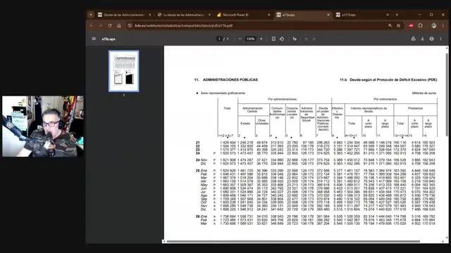Click the 'Millones de euros' label
Image resolution: width=451 pixels, height=253 pixels.
coord(424,93)
